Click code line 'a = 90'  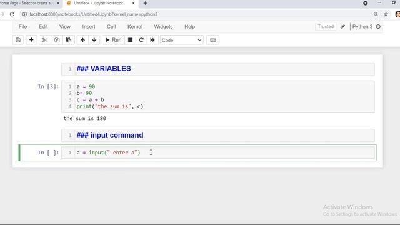pyautogui.click(x=86, y=86)
